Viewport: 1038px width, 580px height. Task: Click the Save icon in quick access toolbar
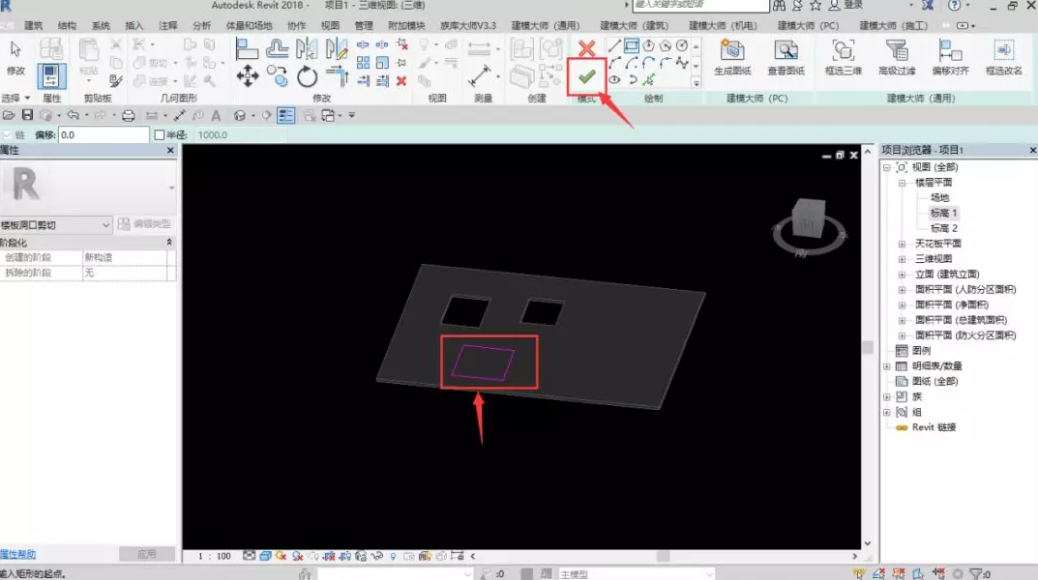pyautogui.click(x=27, y=115)
